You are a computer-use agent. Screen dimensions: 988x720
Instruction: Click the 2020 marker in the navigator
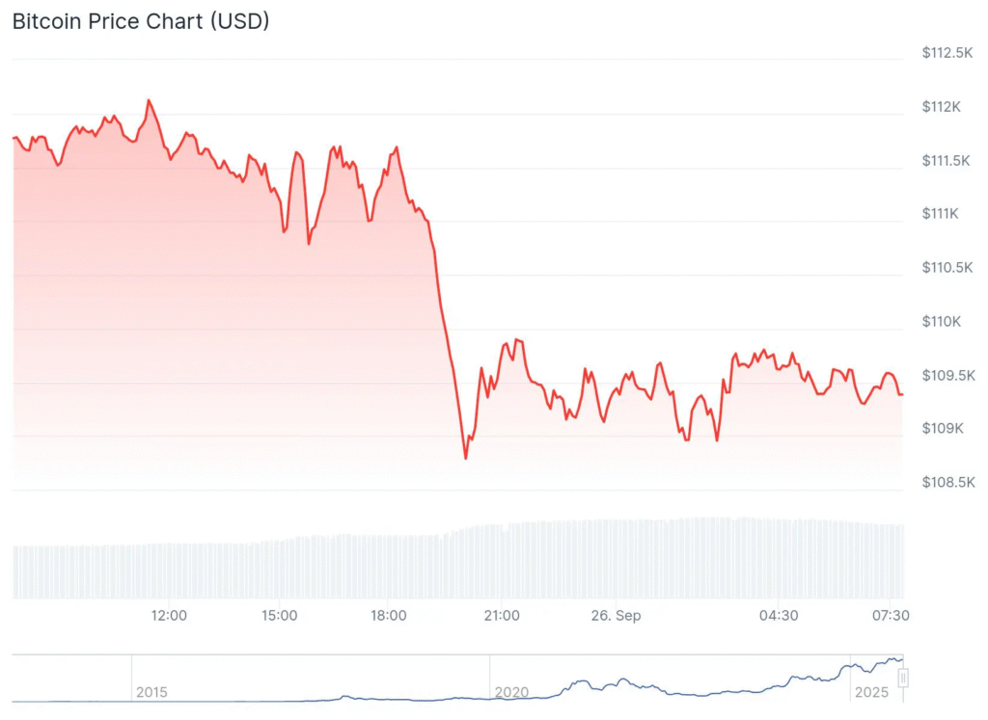pos(510,692)
